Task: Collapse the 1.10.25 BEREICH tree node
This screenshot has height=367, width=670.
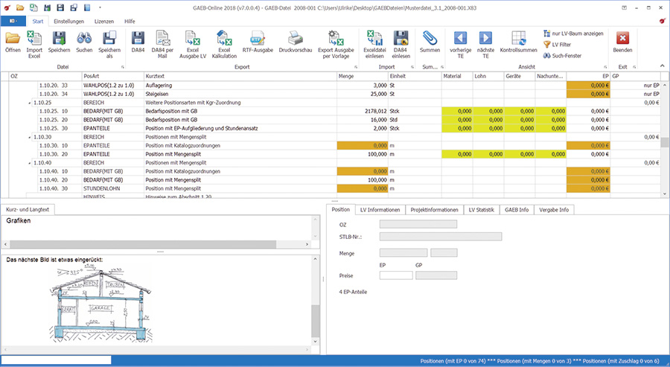Action: click(30, 103)
